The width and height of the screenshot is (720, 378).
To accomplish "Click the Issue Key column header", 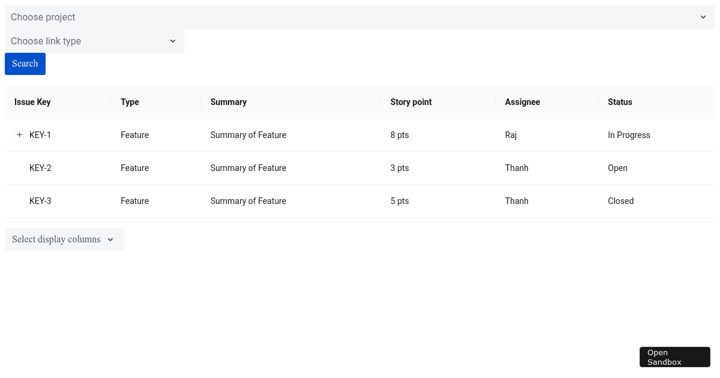I will tap(32, 102).
